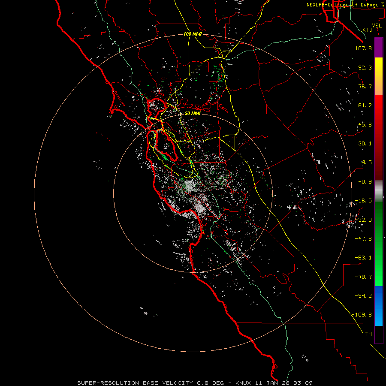The image size is (386, 386).
Task: Click the -78.7 legend value
Action: [x=363, y=277]
